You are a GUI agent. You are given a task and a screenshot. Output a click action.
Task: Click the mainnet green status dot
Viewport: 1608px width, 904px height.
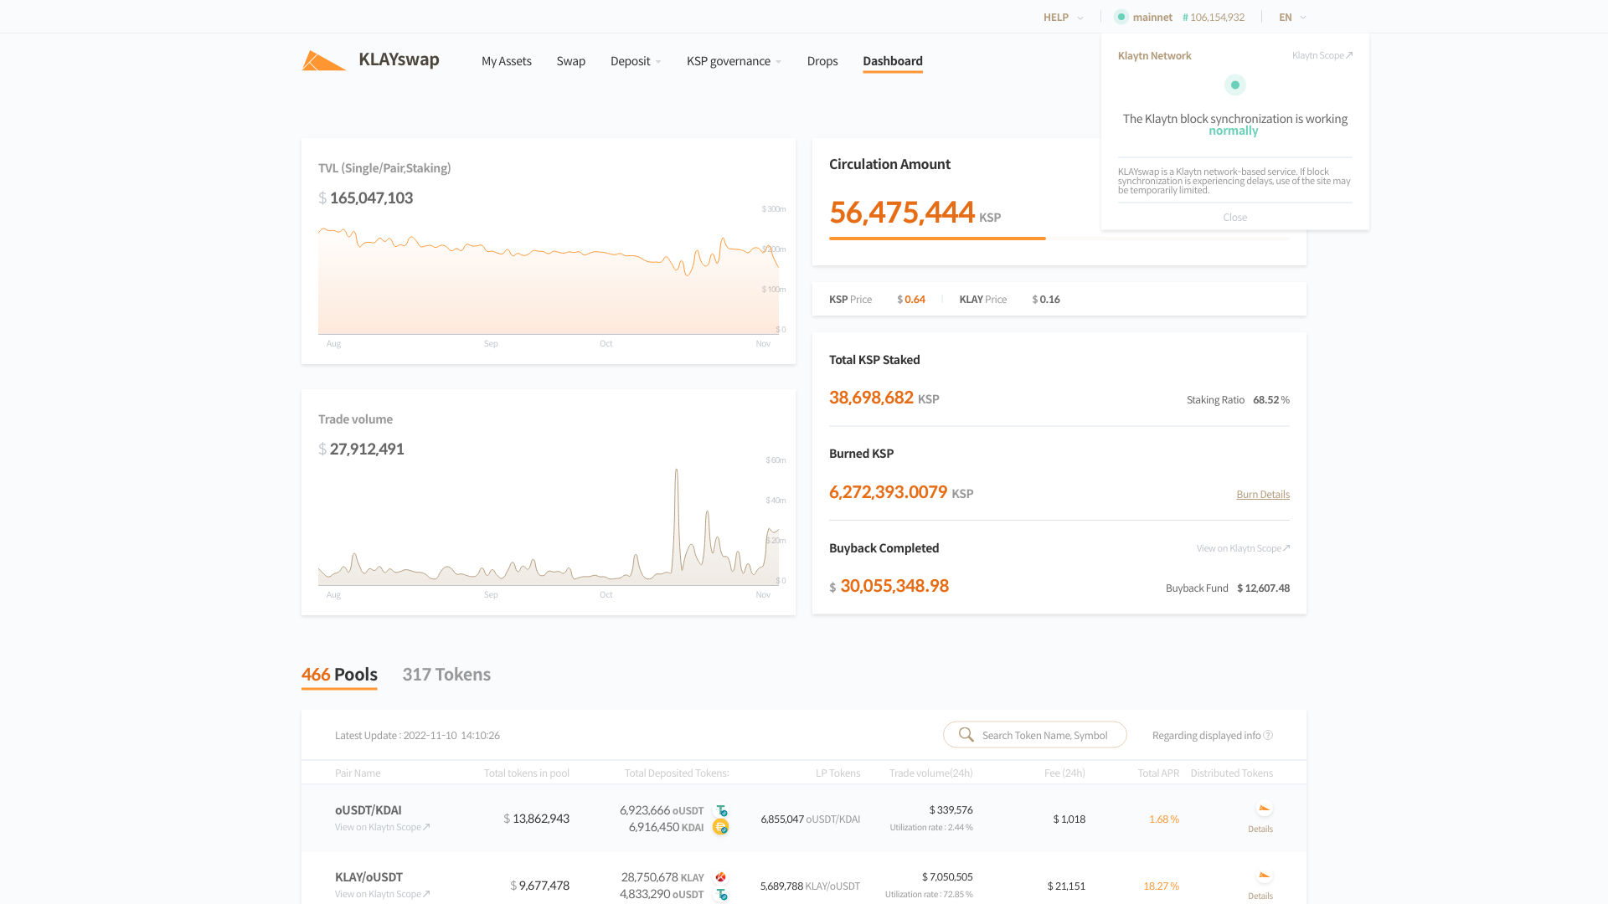1121,17
